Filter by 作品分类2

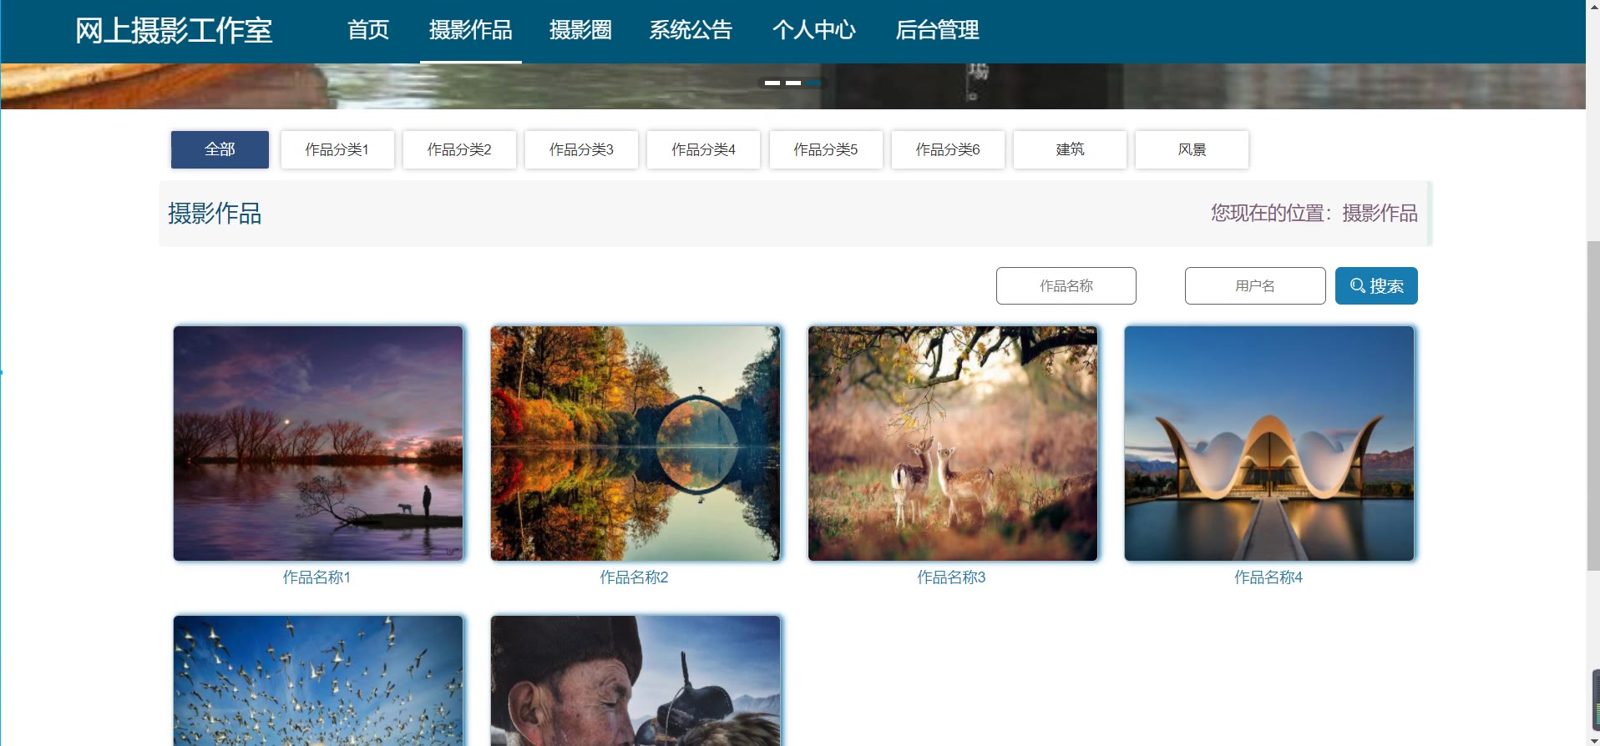[x=459, y=149]
